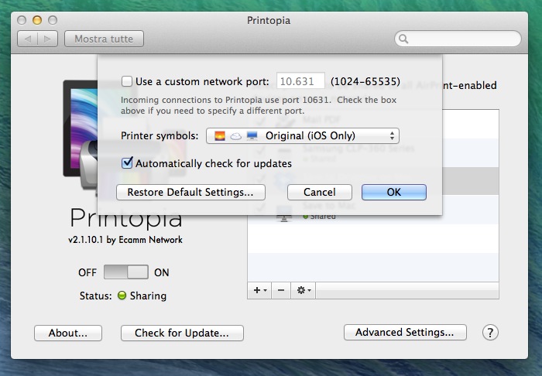Click the version text v2.1.10.1

tap(86, 240)
